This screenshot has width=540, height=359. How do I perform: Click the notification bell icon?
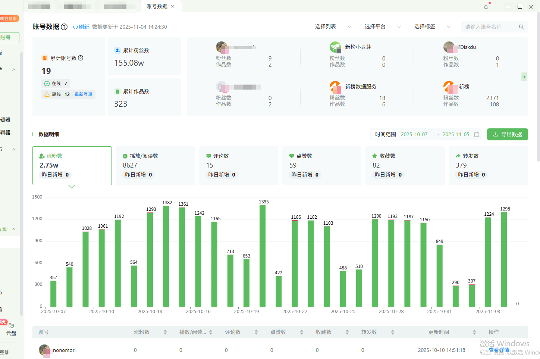tap(486, 7)
